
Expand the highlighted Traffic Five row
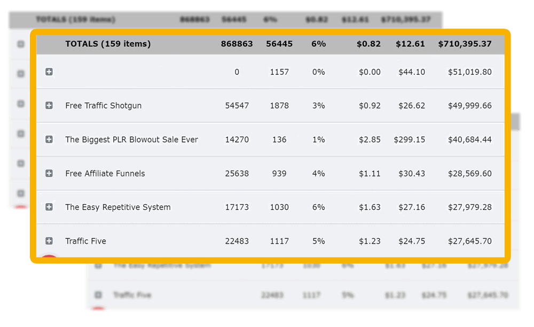[x=49, y=241]
